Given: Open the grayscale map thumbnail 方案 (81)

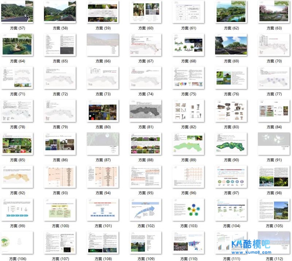Looking at the screenshot, I should pyautogui.click(x=145, y=110).
